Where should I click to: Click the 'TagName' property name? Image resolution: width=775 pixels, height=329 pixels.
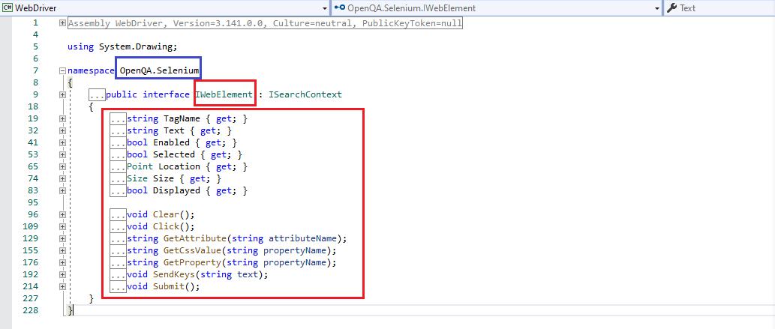point(182,118)
